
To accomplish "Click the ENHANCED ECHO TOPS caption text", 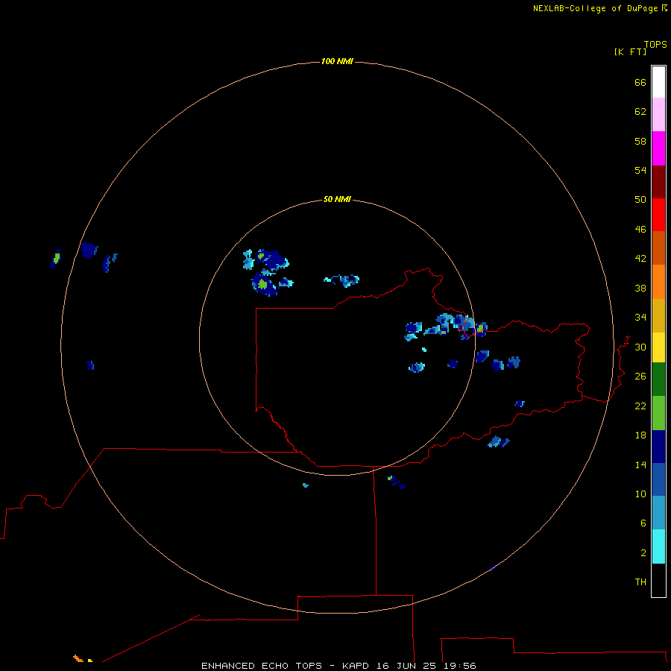I will coord(262,666).
